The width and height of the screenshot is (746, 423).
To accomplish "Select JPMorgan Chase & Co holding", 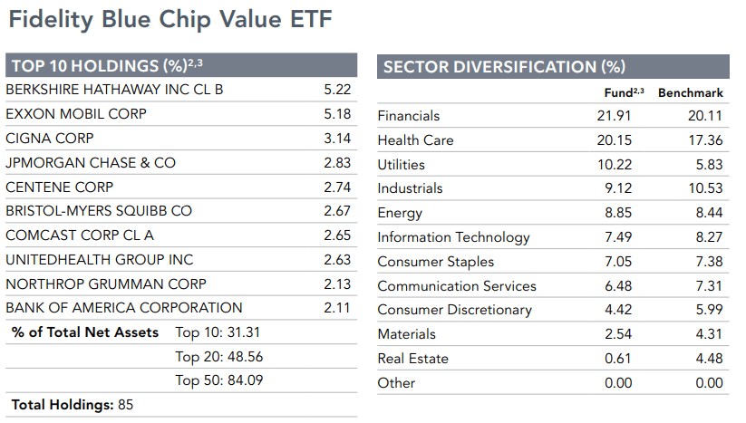I will [91, 163].
